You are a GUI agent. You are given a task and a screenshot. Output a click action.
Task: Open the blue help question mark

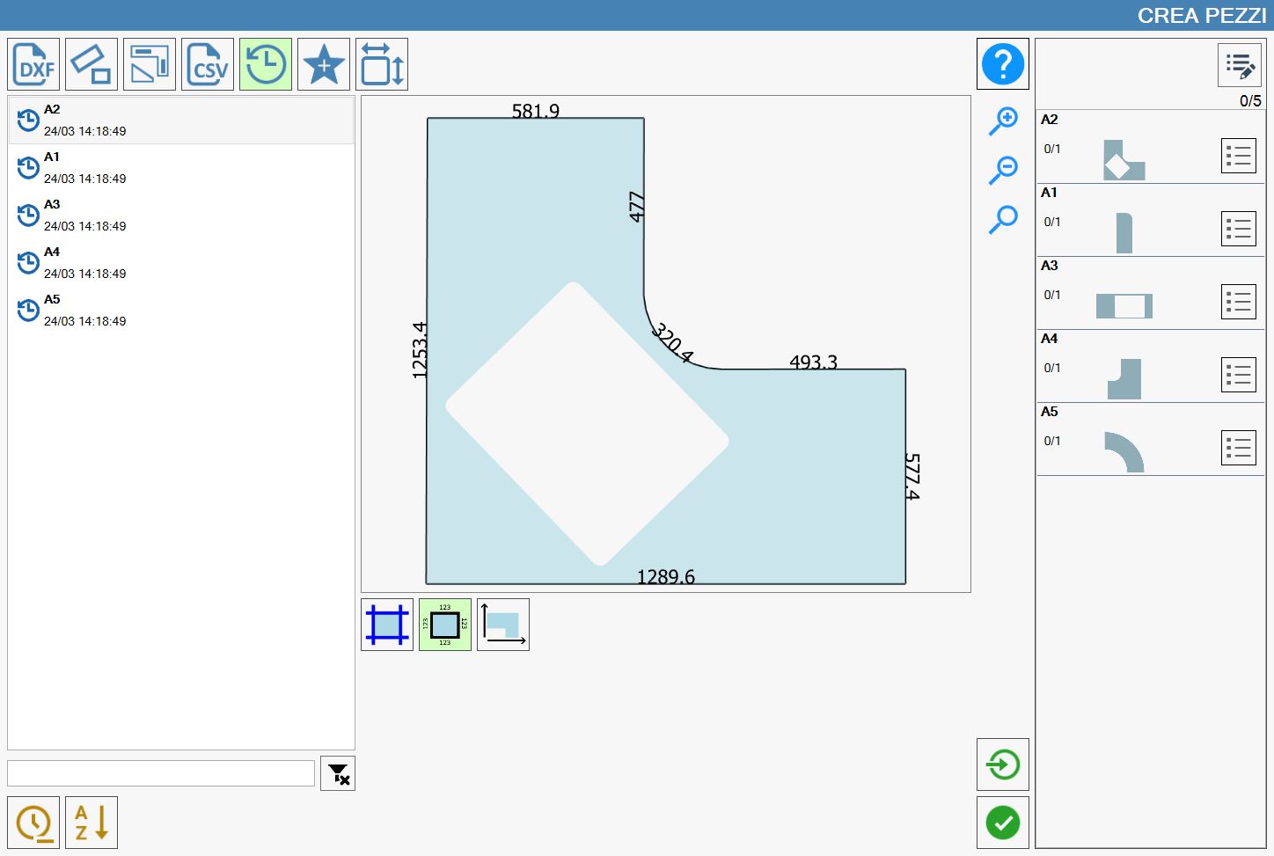(1003, 64)
